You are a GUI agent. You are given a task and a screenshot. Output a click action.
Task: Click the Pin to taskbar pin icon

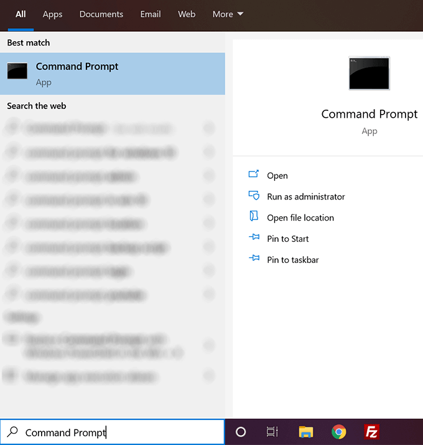(x=254, y=259)
